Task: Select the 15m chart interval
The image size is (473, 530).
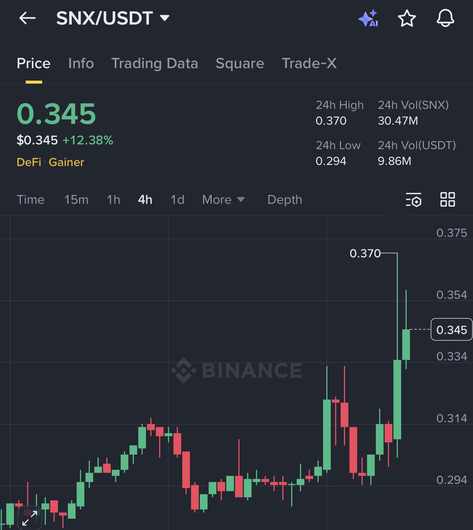Action: coord(76,200)
